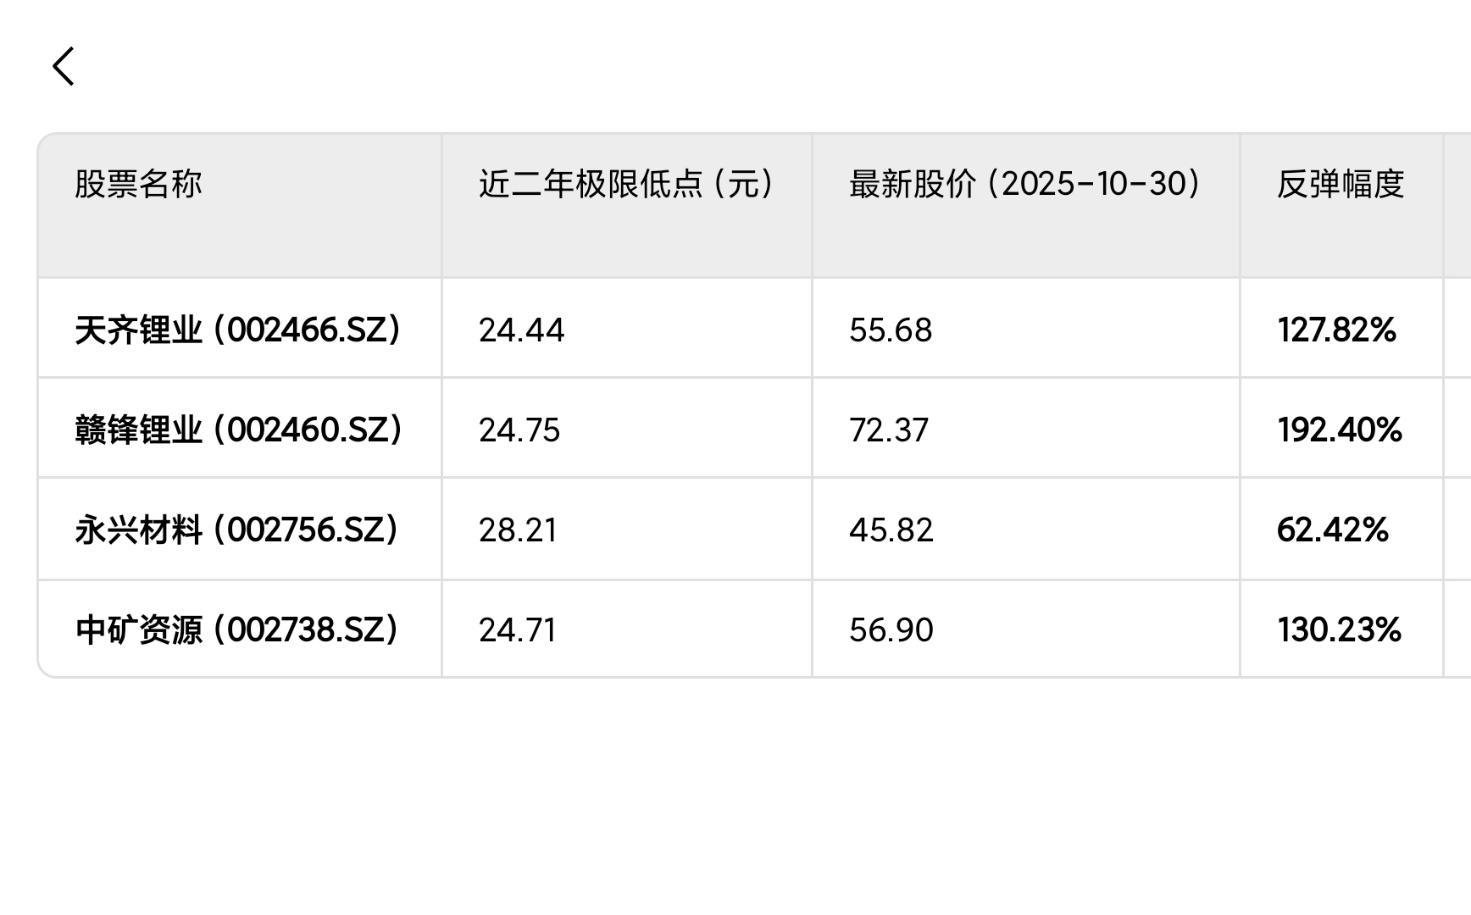Click the 72.37 latest price cell
Screen dimensions: 1471x915
coord(889,430)
